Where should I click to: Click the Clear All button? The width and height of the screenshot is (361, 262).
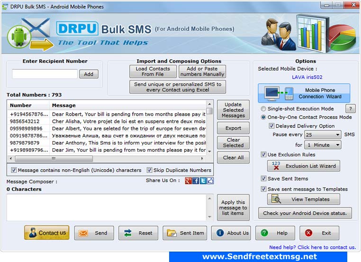click(233, 157)
